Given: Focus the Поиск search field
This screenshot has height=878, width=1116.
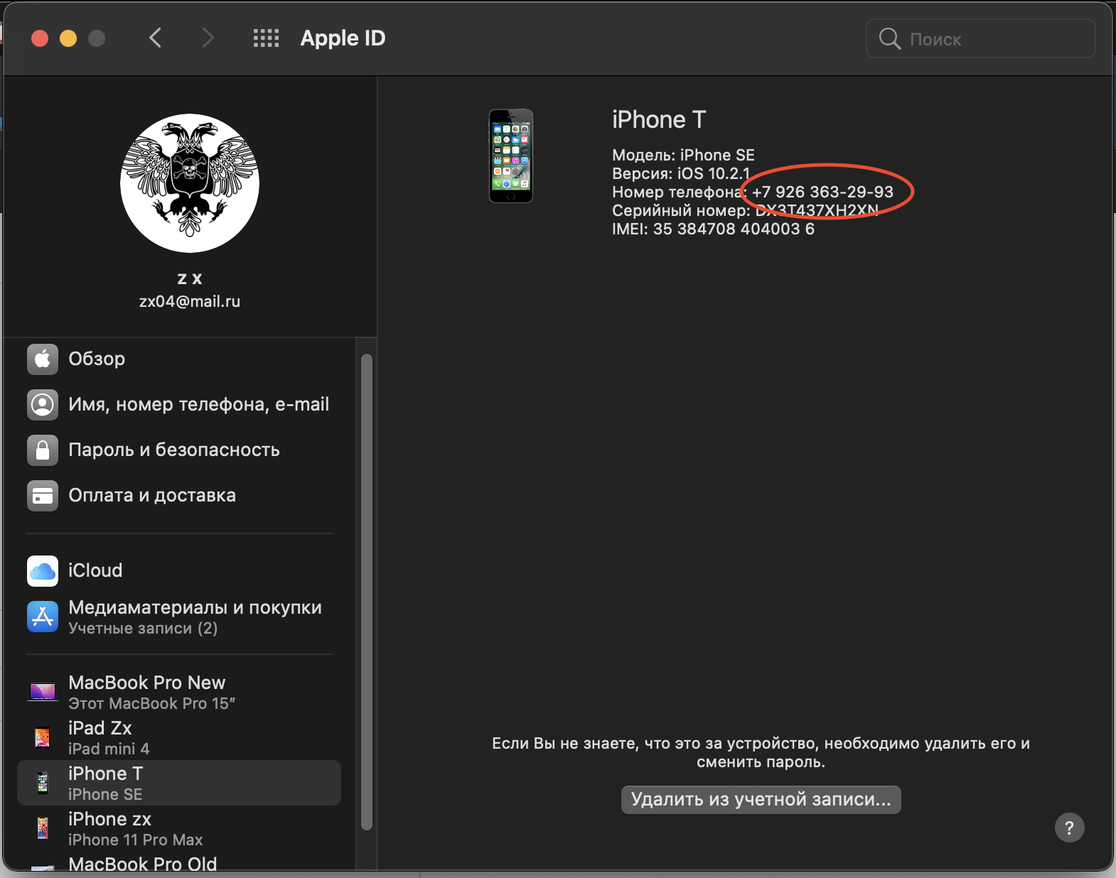Looking at the screenshot, I should click(x=980, y=38).
